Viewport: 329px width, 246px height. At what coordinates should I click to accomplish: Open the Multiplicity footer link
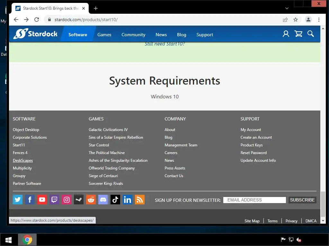coord(22,168)
